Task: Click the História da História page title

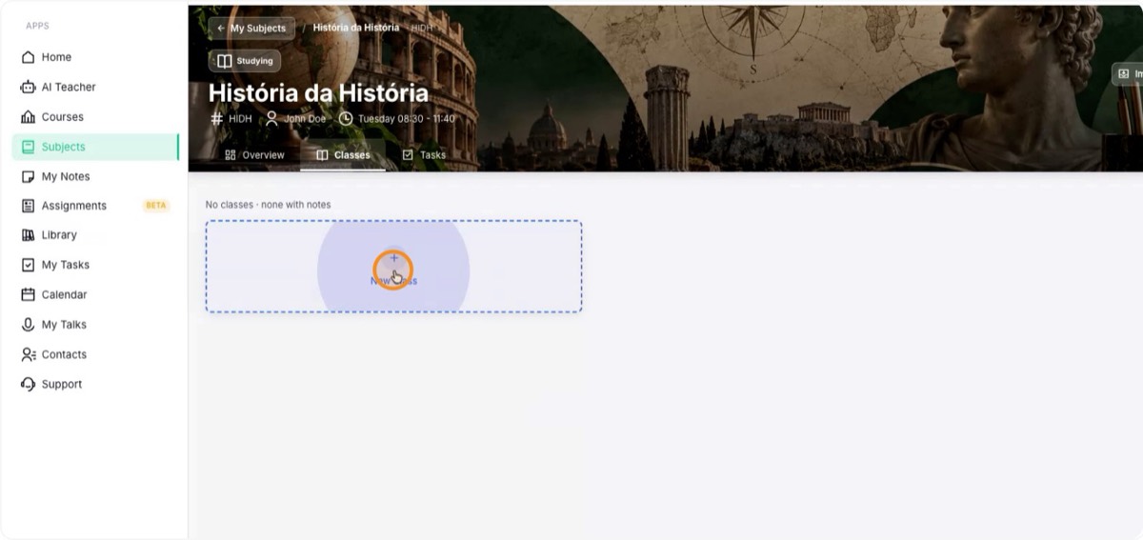Action: [x=318, y=93]
